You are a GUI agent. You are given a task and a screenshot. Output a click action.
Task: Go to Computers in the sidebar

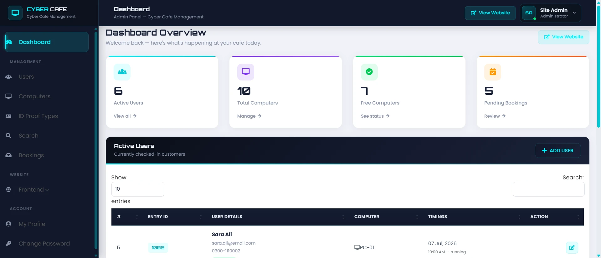coord(34,96)
